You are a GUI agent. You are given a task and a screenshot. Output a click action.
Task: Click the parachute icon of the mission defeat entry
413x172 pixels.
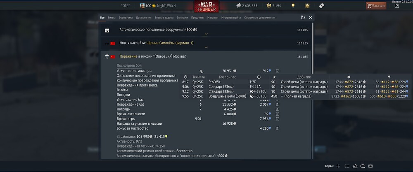(x=107, y=57)
